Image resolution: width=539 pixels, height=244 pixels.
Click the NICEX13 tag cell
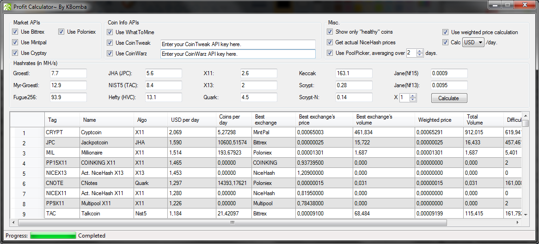pos(62,173)
